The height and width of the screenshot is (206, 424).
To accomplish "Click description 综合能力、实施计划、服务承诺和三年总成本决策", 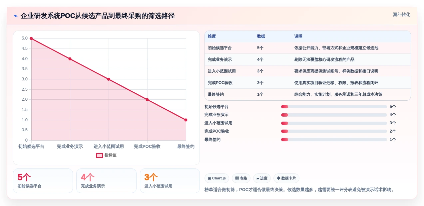I will (338, 94).
